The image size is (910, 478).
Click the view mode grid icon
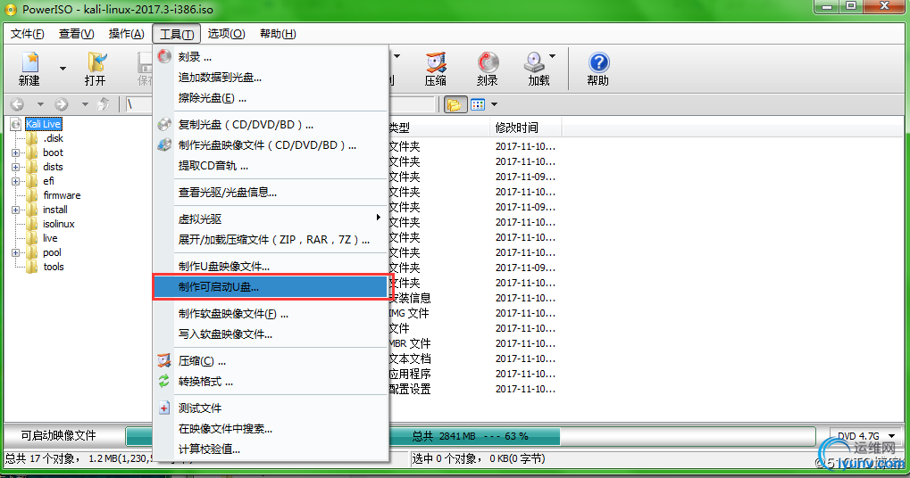(x=478, y=105)
